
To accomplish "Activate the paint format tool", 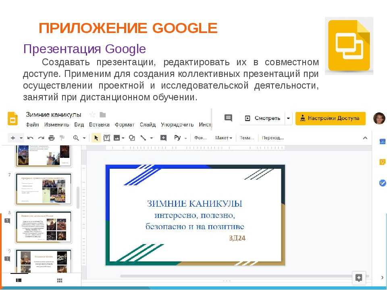I will click(x=62, y=138).
